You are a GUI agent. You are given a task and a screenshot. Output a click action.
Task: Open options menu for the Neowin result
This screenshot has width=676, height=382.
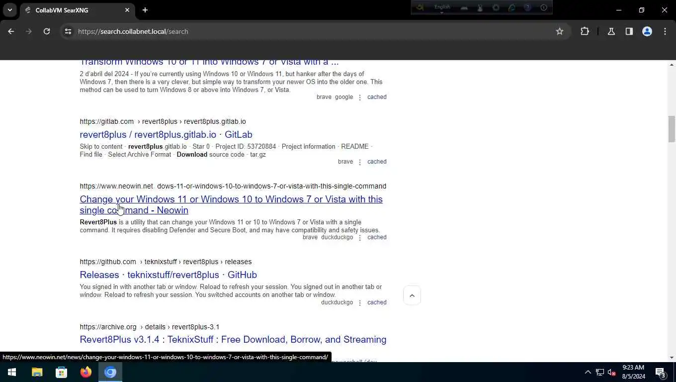point(360,237)
